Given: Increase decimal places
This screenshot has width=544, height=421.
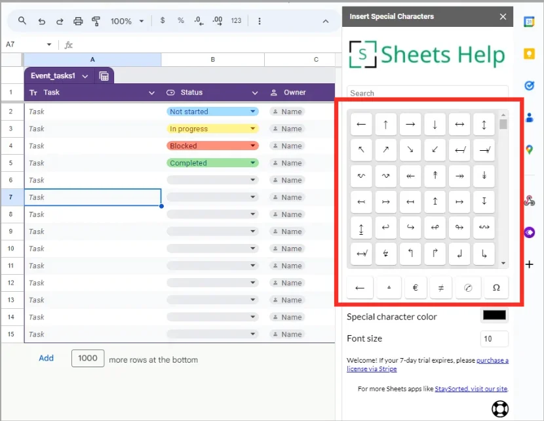Looking at the screenshot, I should [218, 21].
